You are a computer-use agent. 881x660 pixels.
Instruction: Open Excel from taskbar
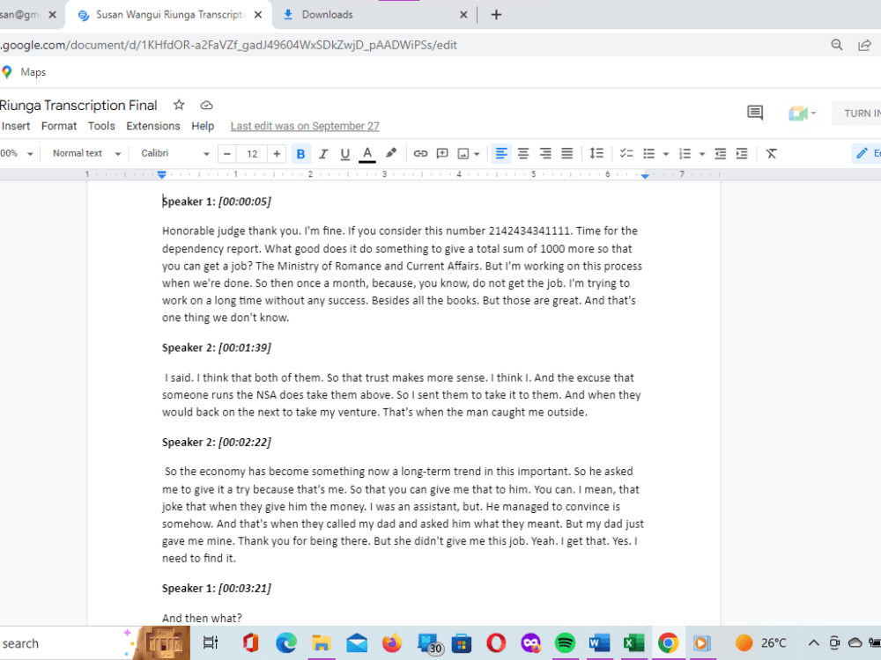[x=633, y=643]
